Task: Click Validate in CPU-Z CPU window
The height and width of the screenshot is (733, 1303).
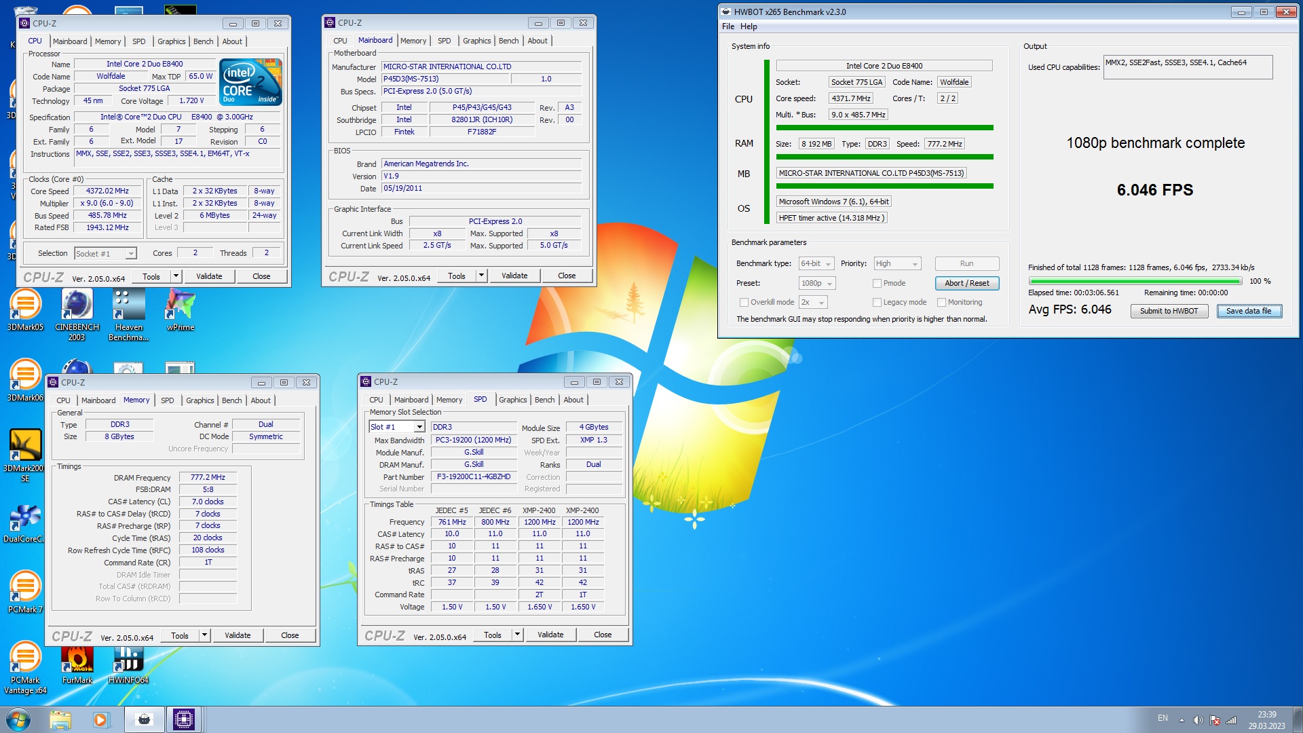Action: (x=209, y=276)
